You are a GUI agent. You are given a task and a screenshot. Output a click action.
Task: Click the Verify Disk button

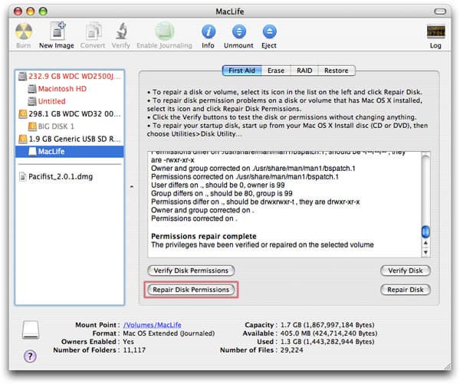click(x=406, y=271)
